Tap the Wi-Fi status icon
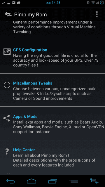The height and width of the screenshot is (187, 105). coord(93,3)
